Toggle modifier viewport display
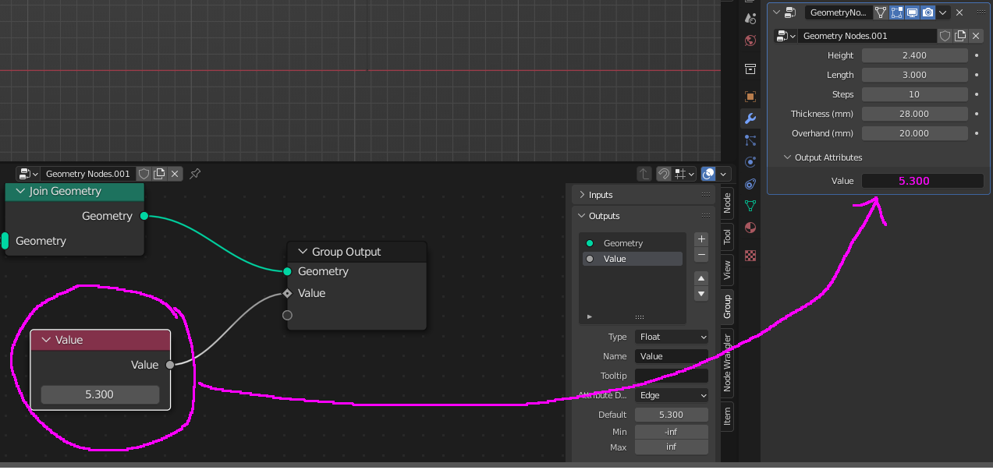This screenshot has height=470, width=993. (x=912, y=12)
